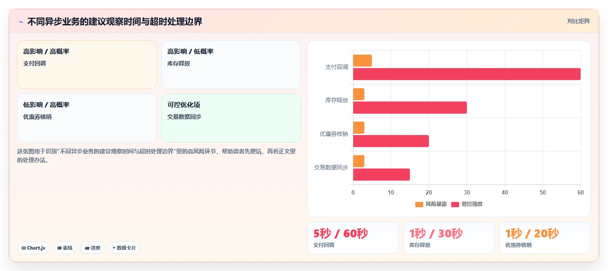The width and height of the screenshot is (608, 271).
Task: Click the 数据卡片 tag chip
Action: coord(124,248)
